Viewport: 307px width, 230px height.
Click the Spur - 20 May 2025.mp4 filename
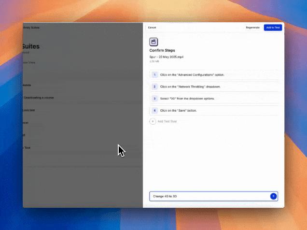pyautogui.click(x=167, y=57)
